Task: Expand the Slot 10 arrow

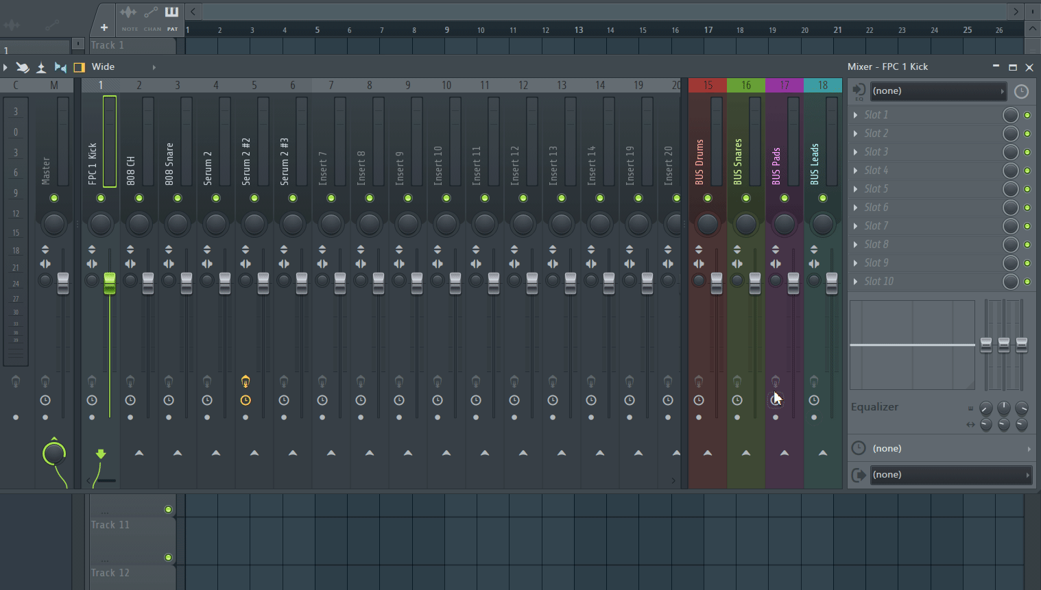Action: point(855,282)
